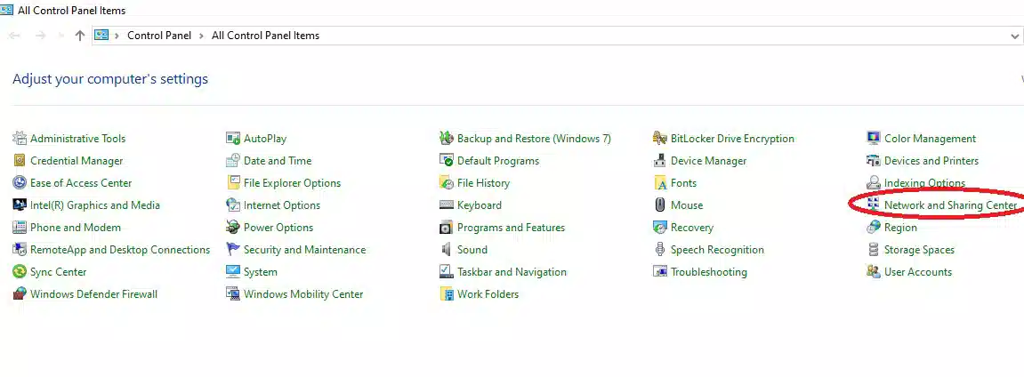Select Control Panel in breadcrumb path

click(x=159, y=36)
